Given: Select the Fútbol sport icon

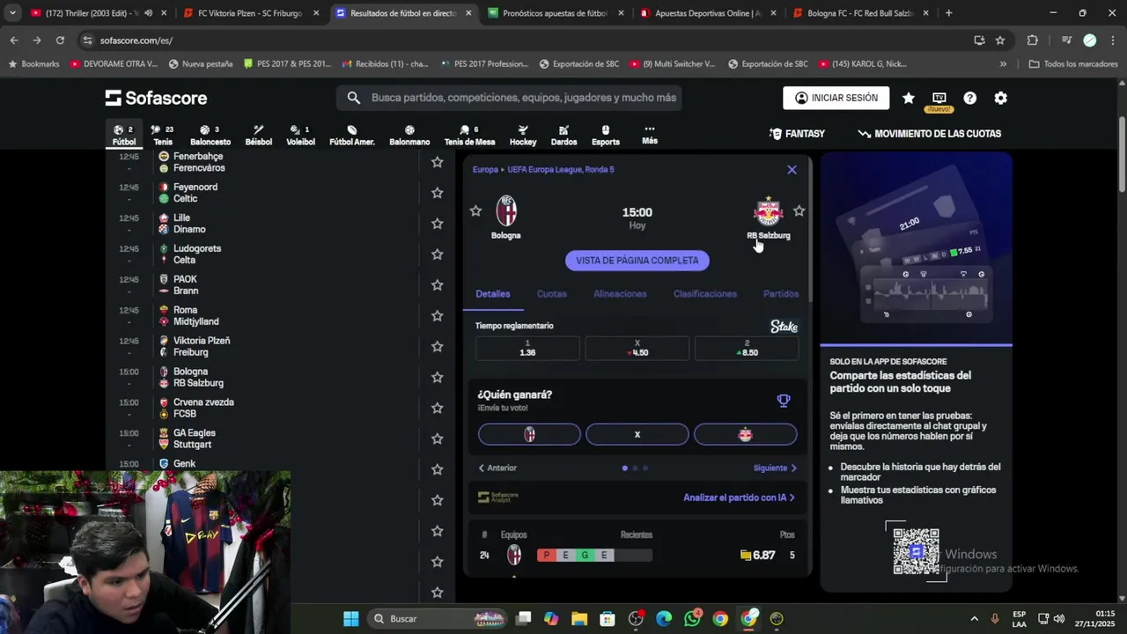Looking at the screenshot, I should [x=124, y=135].
